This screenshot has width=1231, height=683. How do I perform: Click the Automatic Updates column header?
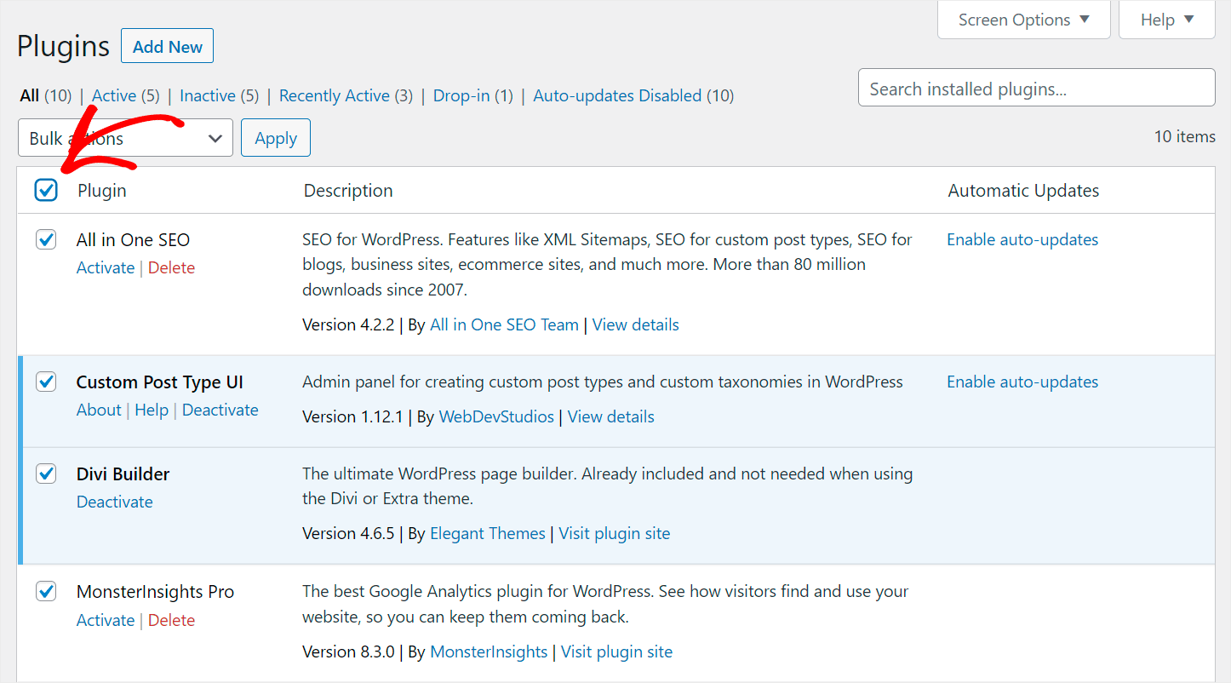tap(1024, 190)
